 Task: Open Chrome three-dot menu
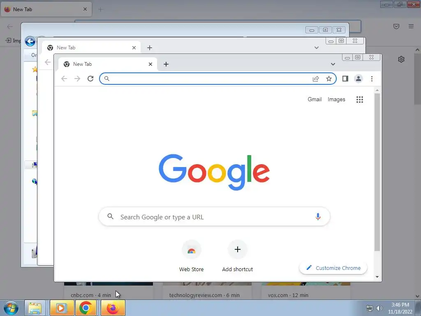[372, 79]
